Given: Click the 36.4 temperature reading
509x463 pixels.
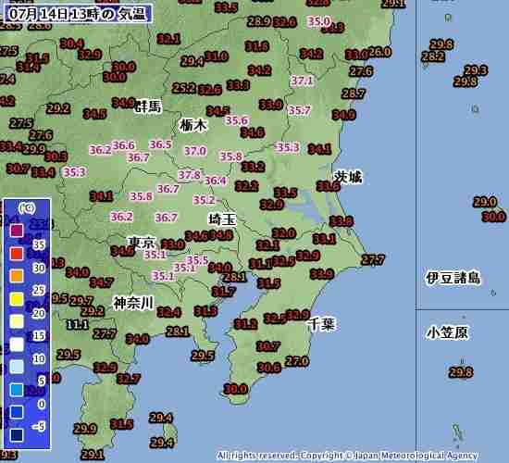Looking at the screenshot, I should (216, 181).
